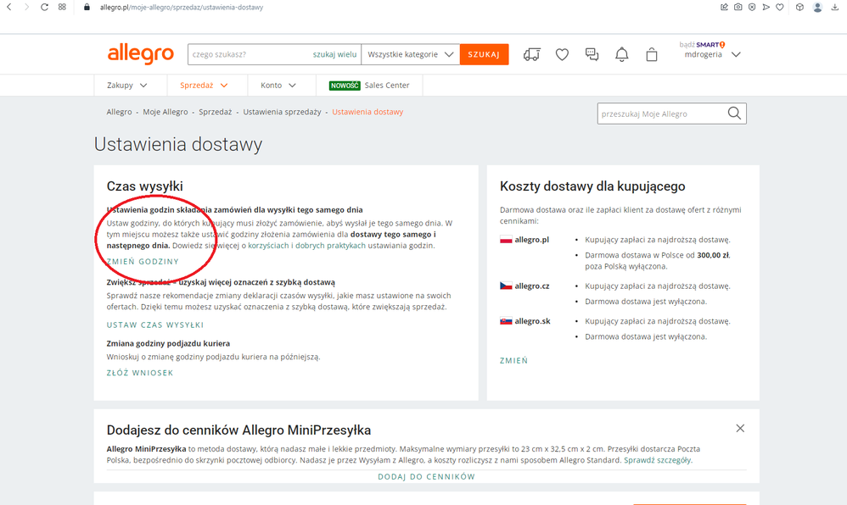This screenshot has width=847, height=505.
Task: Open the extensions cube icon
Action: (800, 7)
